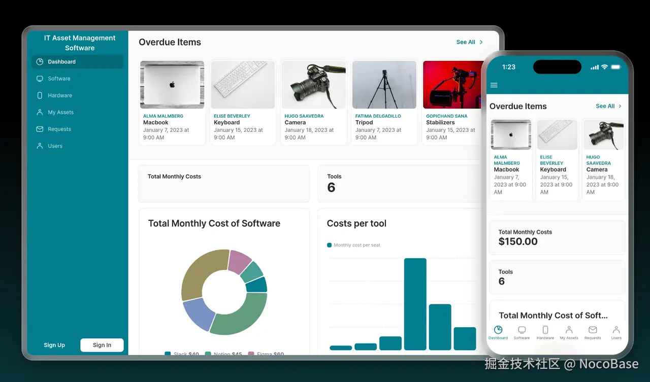Tap the Keyboard thumbnail on the phone
The image size is (650, 382).
[557, 134]
